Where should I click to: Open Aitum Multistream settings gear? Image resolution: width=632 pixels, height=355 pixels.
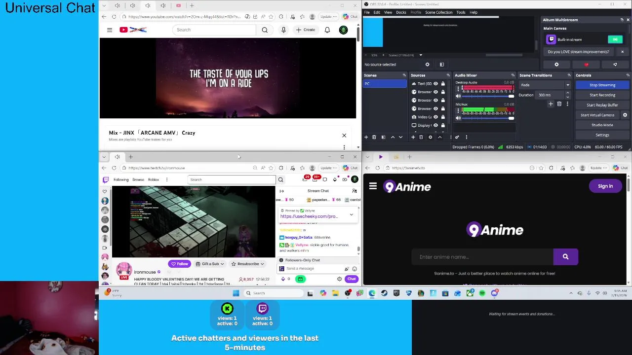click(556, 65)
